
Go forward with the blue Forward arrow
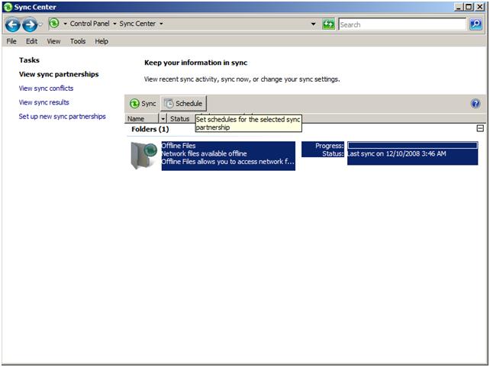(x=30, y=24)
